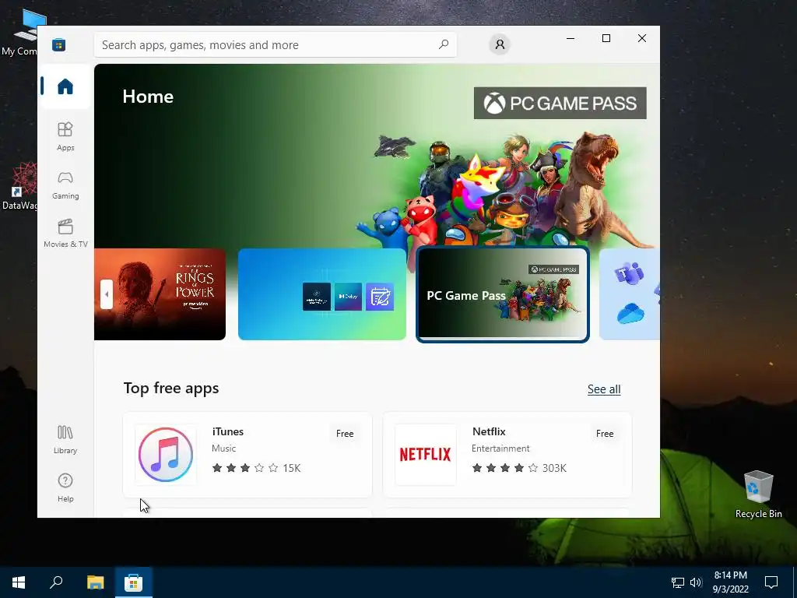The width and height of the screenshot is (797, 598).
Task: Click the Free button for iTunes
Action: (x=345, y=434)
